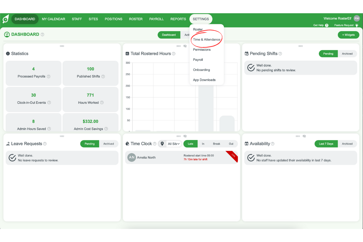Image resolution: width=363 pixels, height=242 pixels.
Task: Select Time & Attendance from the Settings menu
Action: pyautogui.click(x=207, y=39)
